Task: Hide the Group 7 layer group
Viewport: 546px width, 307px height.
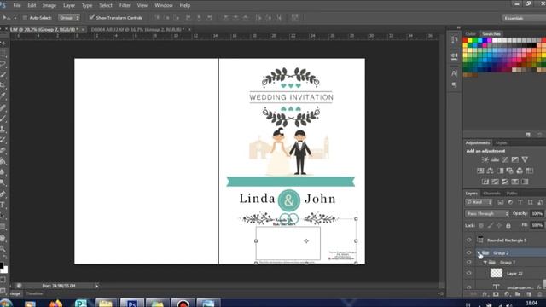Action: 468,262
